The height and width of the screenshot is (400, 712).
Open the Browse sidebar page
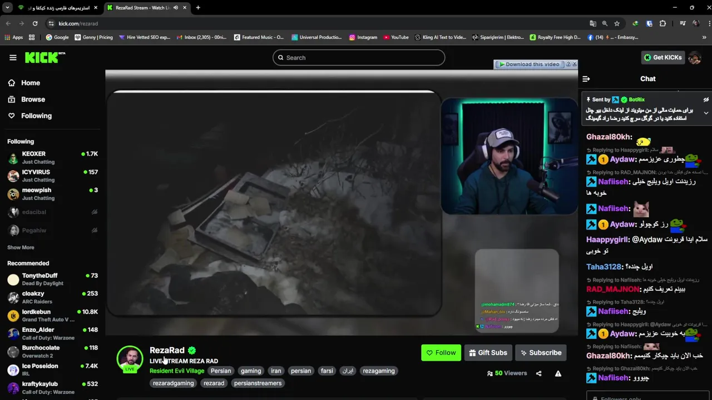(x=33, y=99)
